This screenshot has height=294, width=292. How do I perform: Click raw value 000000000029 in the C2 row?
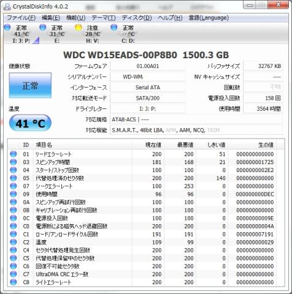pos(255,242)
